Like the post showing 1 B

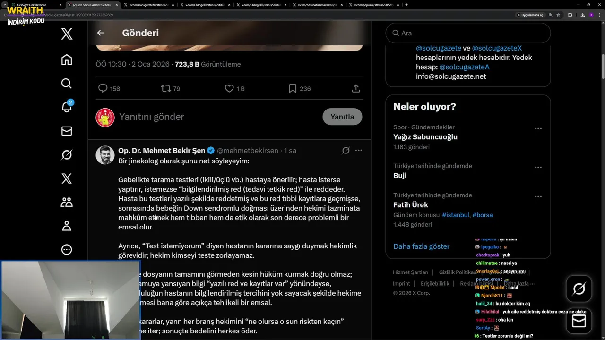[229, 88]
